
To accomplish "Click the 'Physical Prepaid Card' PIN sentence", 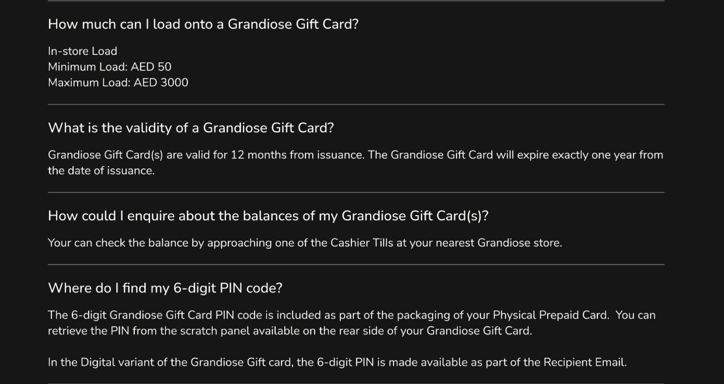I will tap(329, 315).
